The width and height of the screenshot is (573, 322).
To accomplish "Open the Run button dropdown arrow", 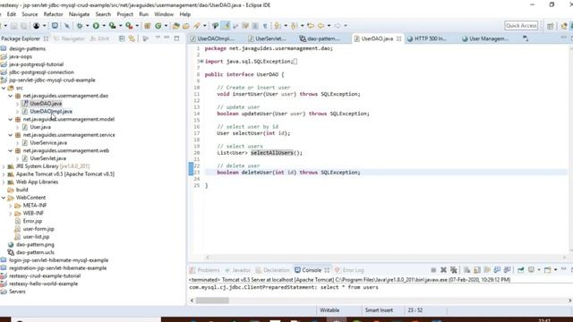I will [x=104, y=26].
